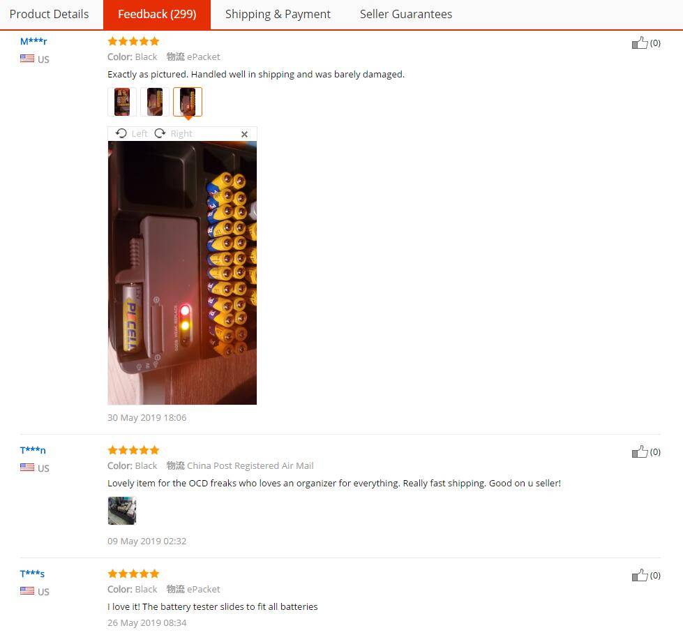This screenshot has width=683, height=635.
Task: Click the five-star rating on M***r's review
Action: tap(133, 41)
